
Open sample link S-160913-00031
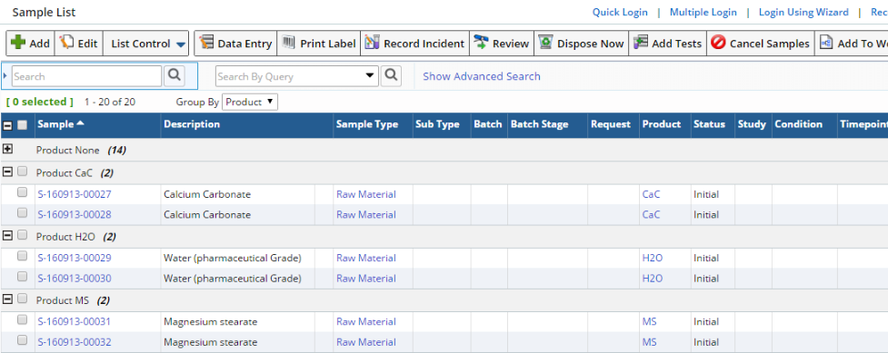click(x=75, y=321)
